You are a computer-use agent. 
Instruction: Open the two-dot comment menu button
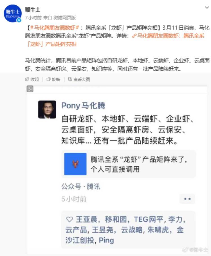pos(187,199)
